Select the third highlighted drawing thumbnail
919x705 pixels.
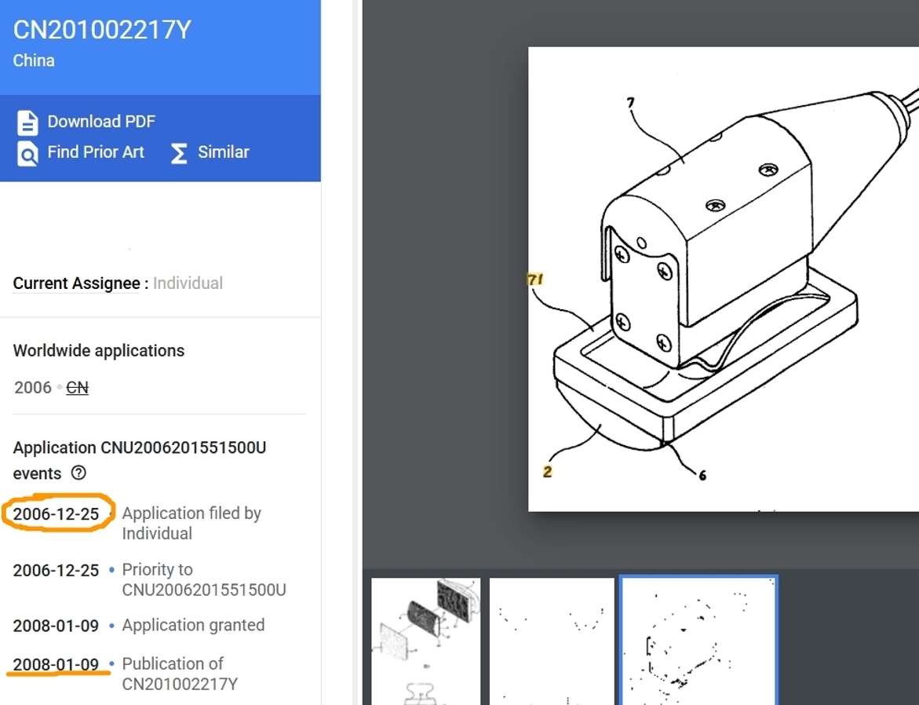point(698,641)
